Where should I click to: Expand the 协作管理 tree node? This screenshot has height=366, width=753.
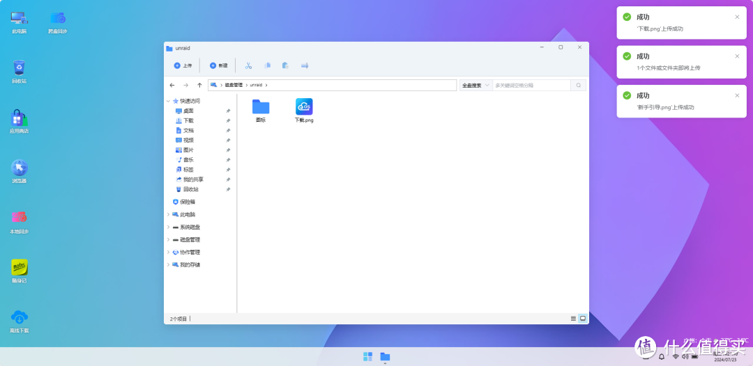[168, 252]
